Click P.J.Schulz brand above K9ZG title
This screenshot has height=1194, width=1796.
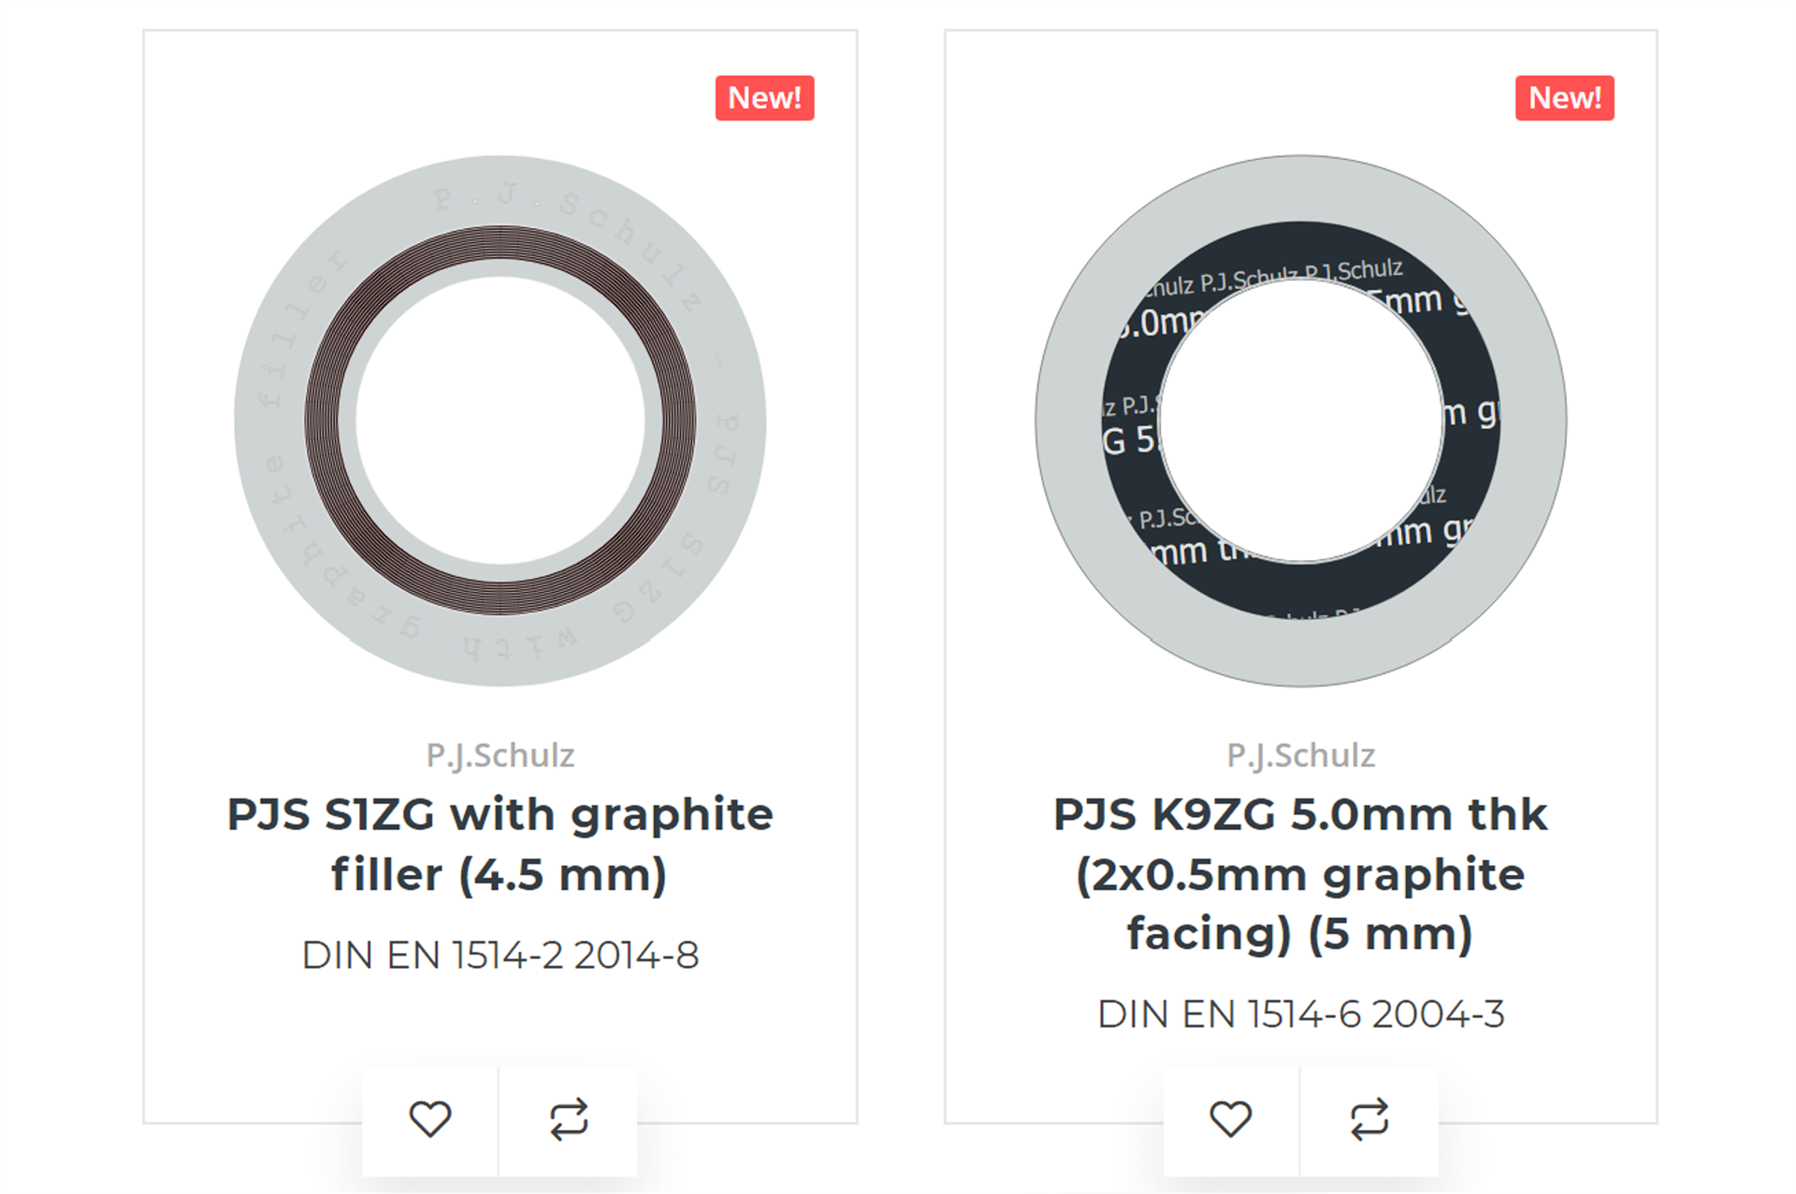pos(1301,755)
